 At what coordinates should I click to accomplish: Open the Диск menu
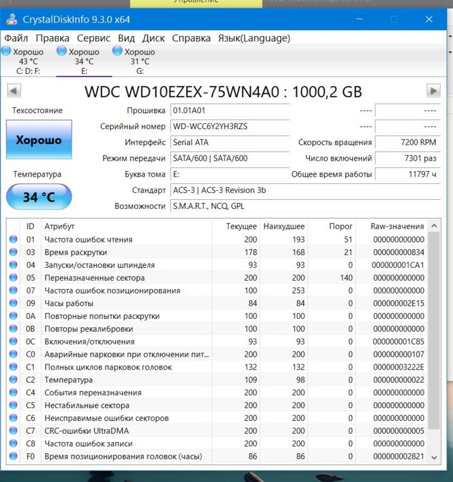click(154, 38)
